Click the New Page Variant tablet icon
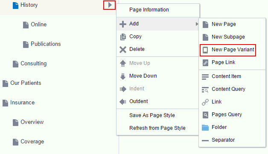Viewport: 268px width, 154px height. coord(205,50)
